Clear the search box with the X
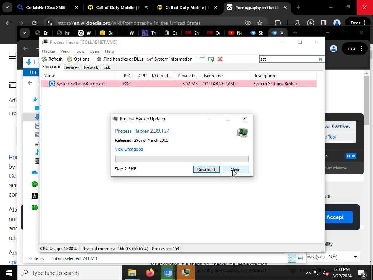The height and width of the screenshot is (280, 373). pyautogui.click(x=321, y=59)
